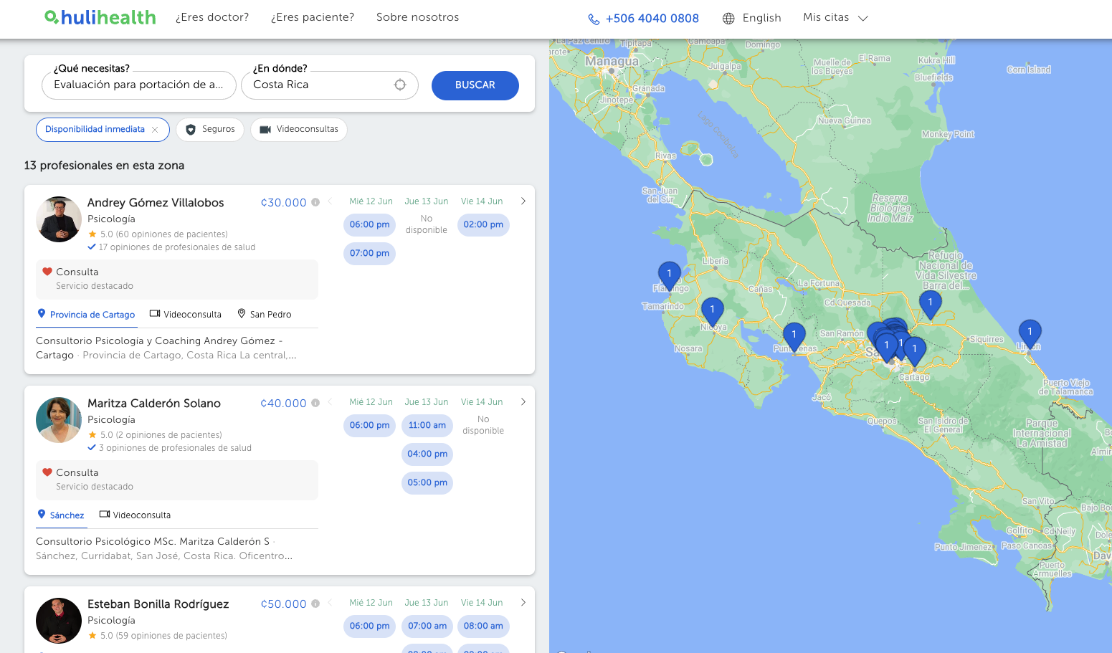Click Andrey's Consulta Servicio destacado box
The image size is (1112, 653).
[177, 279]
